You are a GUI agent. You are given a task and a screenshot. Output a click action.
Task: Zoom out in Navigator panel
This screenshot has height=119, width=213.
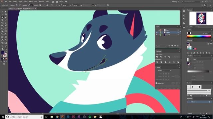coord(188,27)
